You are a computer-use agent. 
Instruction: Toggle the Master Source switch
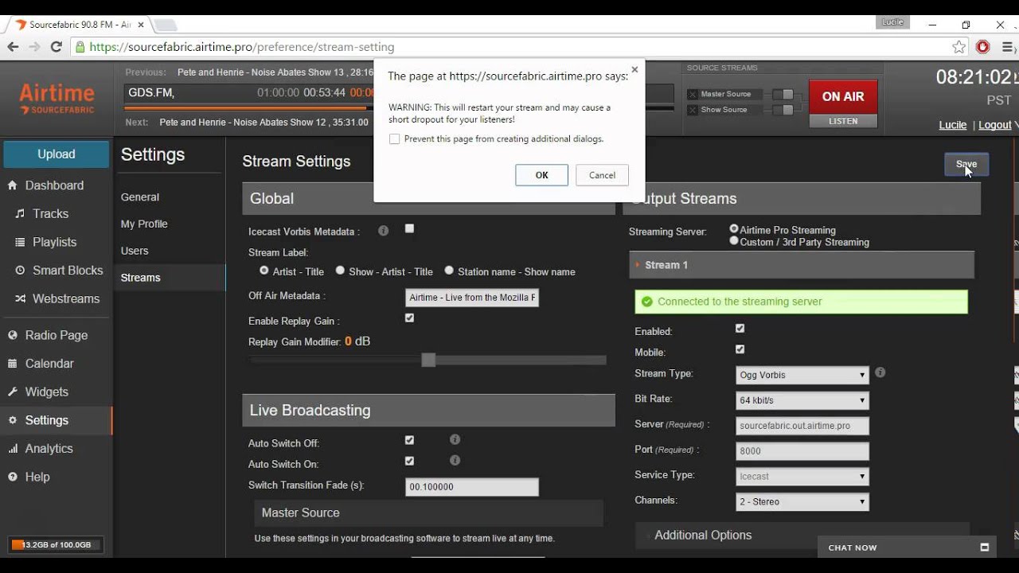(783, 95)
